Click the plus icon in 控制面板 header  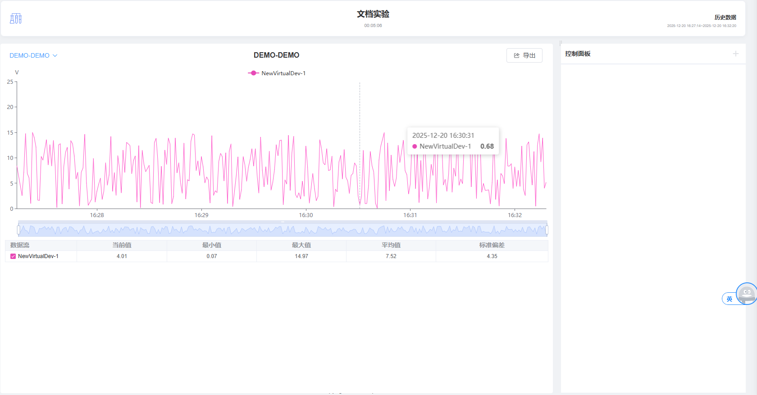(x=735, y=54)
